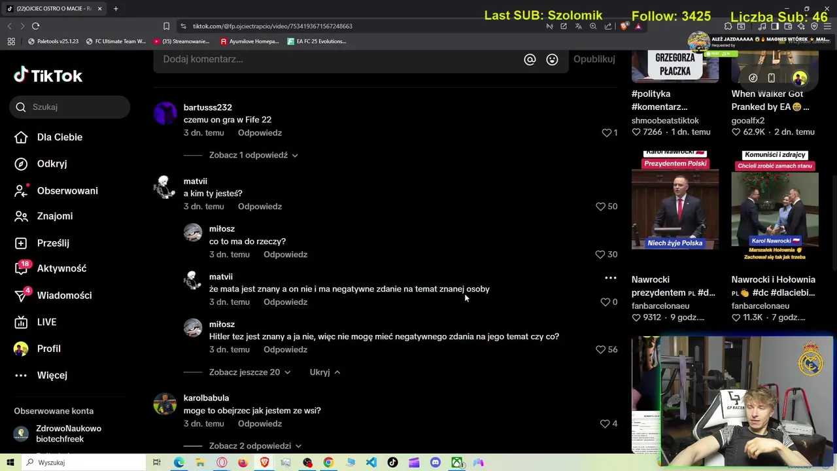Like miłosz's Hitler reply with 56 likes
837x471 pixels.
600,349
